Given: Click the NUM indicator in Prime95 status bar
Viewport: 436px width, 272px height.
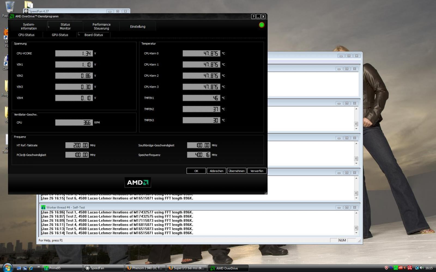Looking at the screenshot, I should (342, 240).
